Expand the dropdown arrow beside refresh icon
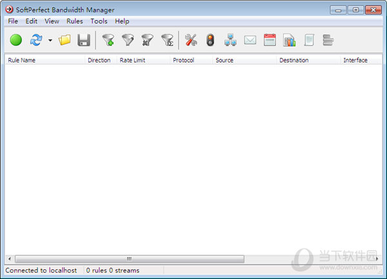 point(50,40)
